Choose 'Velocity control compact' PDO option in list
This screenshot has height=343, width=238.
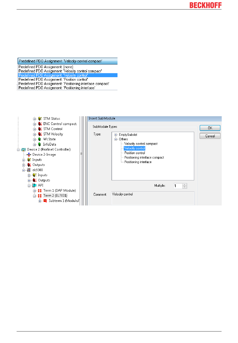[x=68, y=71]
